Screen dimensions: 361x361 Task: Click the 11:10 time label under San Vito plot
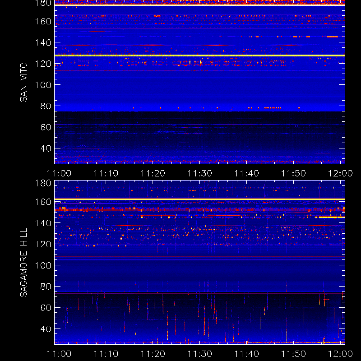[x=106, y=173]
